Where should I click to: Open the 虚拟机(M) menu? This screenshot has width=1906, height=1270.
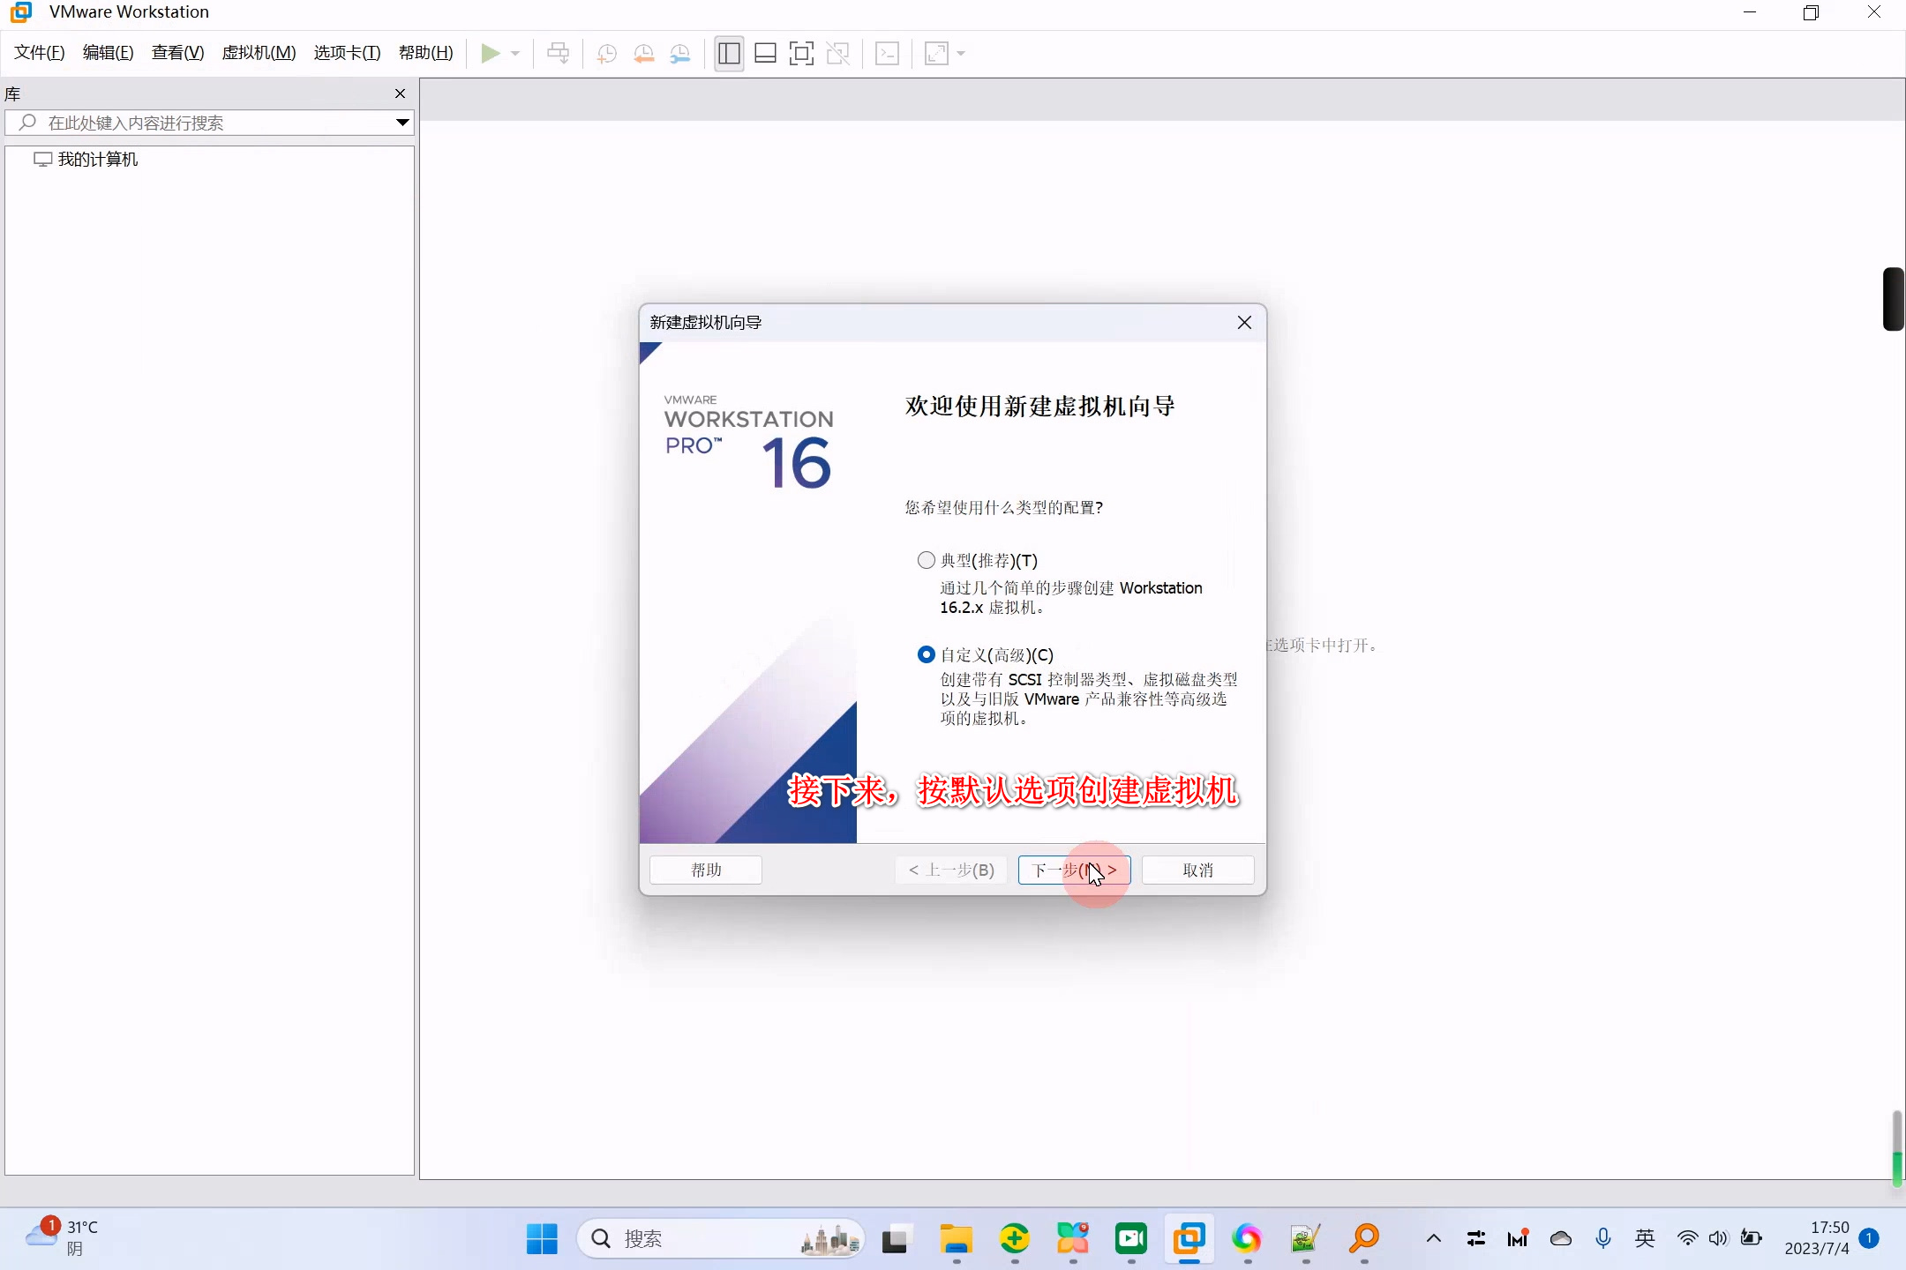tap(259, 53)
